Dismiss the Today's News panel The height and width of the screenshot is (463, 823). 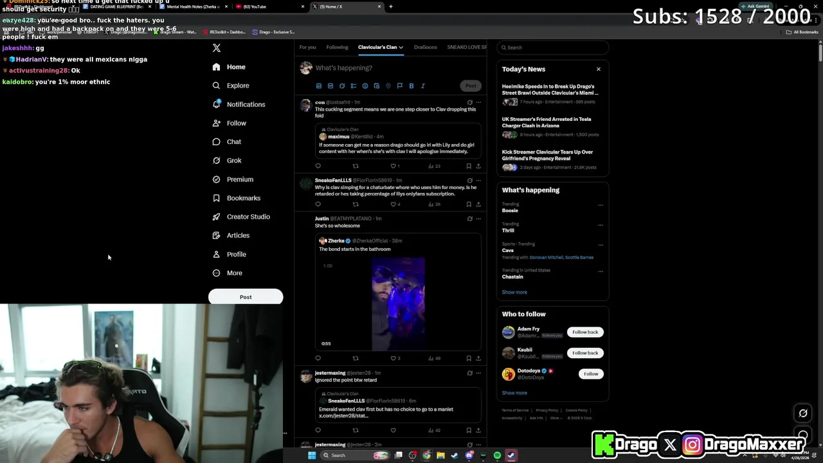point(599,69)
